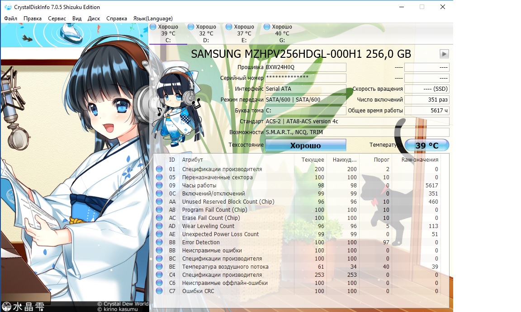Select disk D: tab at 32 °C
Image resolution: width=521 pixels, height=312 pixels.
[x=206, y=33]
